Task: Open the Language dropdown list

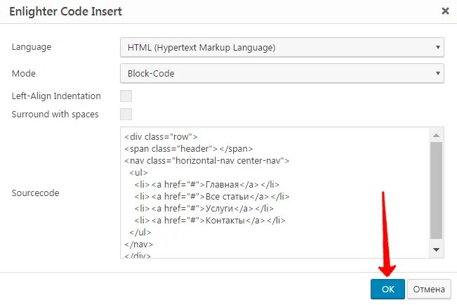Action: coord(282,48)
